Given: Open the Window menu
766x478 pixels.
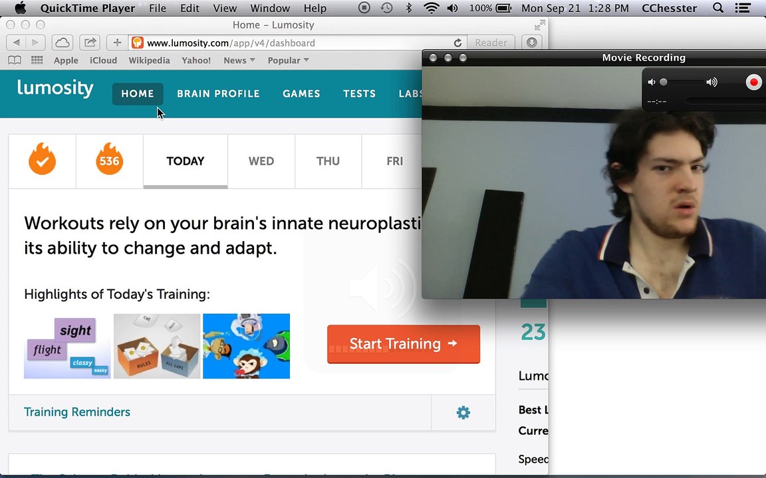Looking at the screenshot, I should point(270,8).
